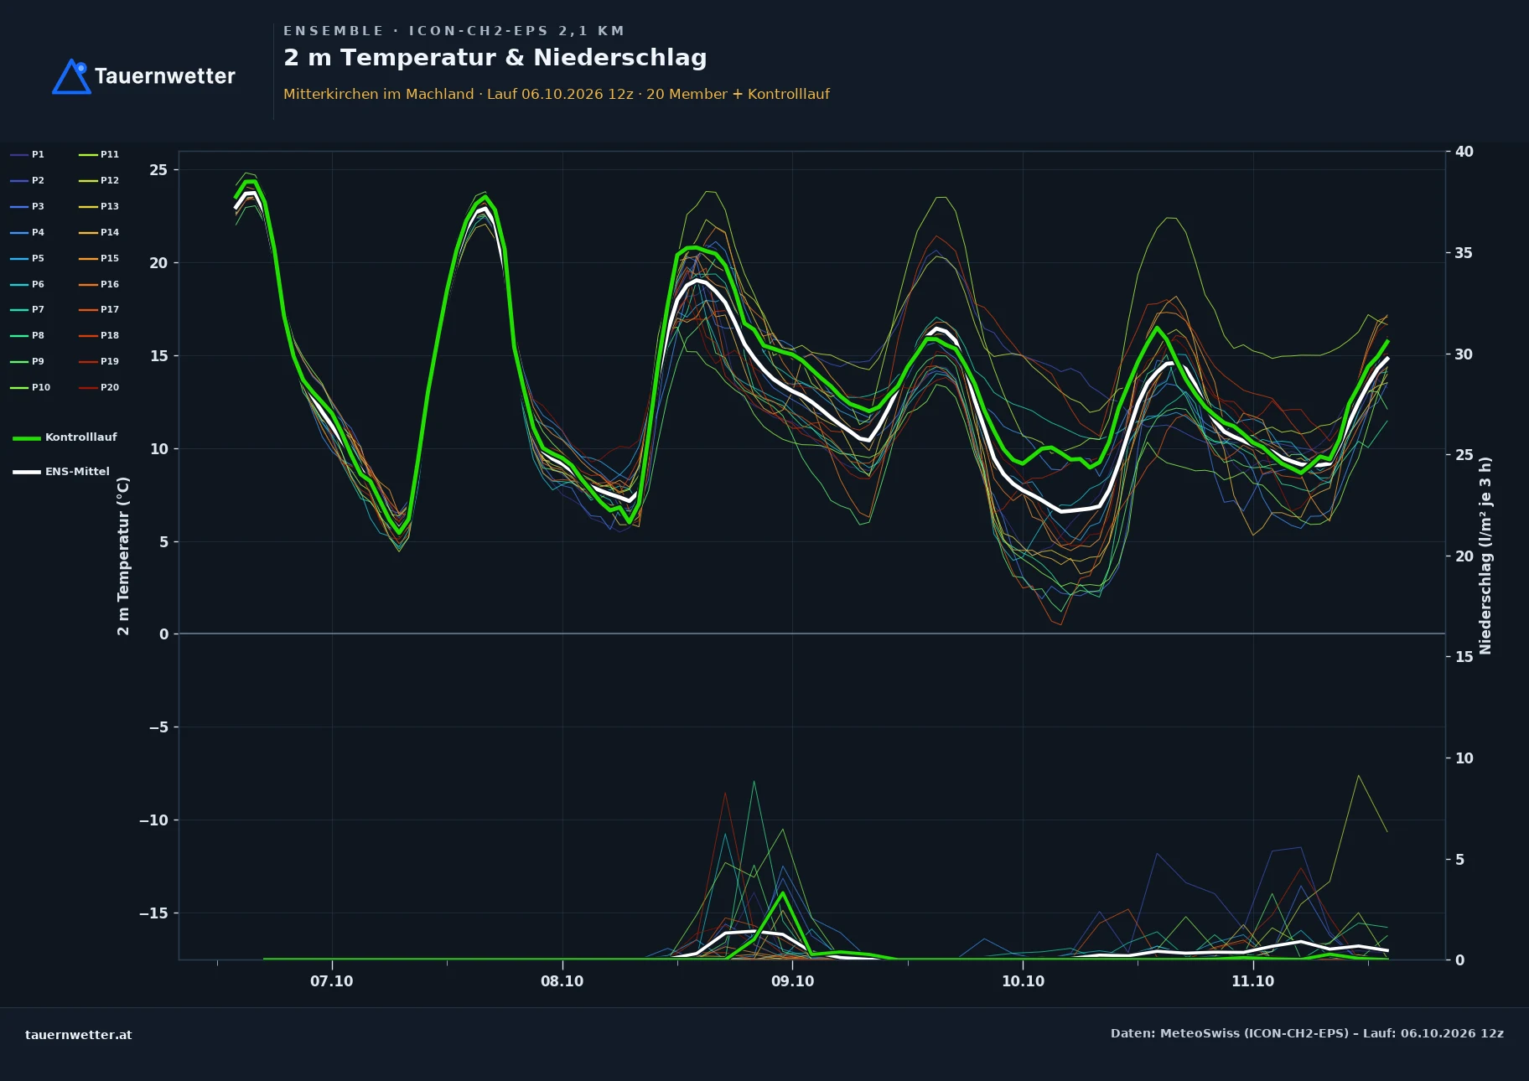The height and width of the screenshot is (1081, 1529).
Task: Toggle the Kontrolllauf legend entry
Action: click(x=65, y=437)
